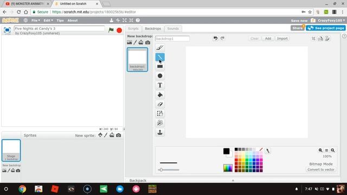Redo the paint action
The width and height of the screenshot is (347, 195).
click(222, 38)
